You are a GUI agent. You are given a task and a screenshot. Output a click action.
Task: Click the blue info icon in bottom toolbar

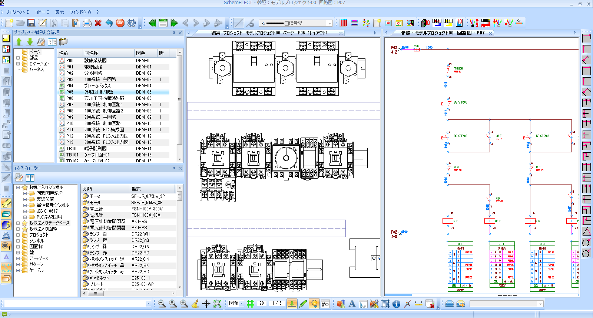396,304
